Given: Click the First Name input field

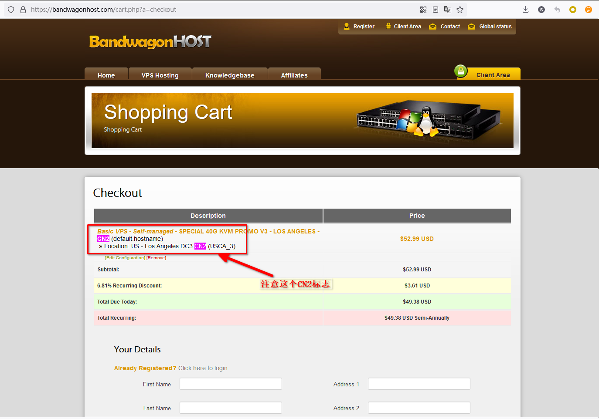Looking at the screenshot, I should click(x=231, y=384).
